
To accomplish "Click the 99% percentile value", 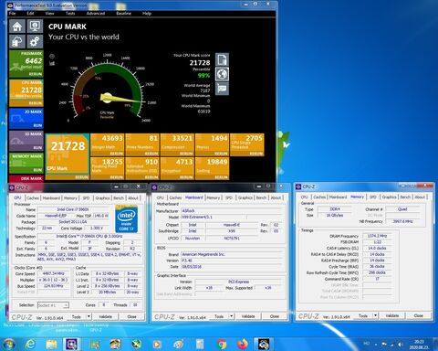I will [x=203, y=75].
